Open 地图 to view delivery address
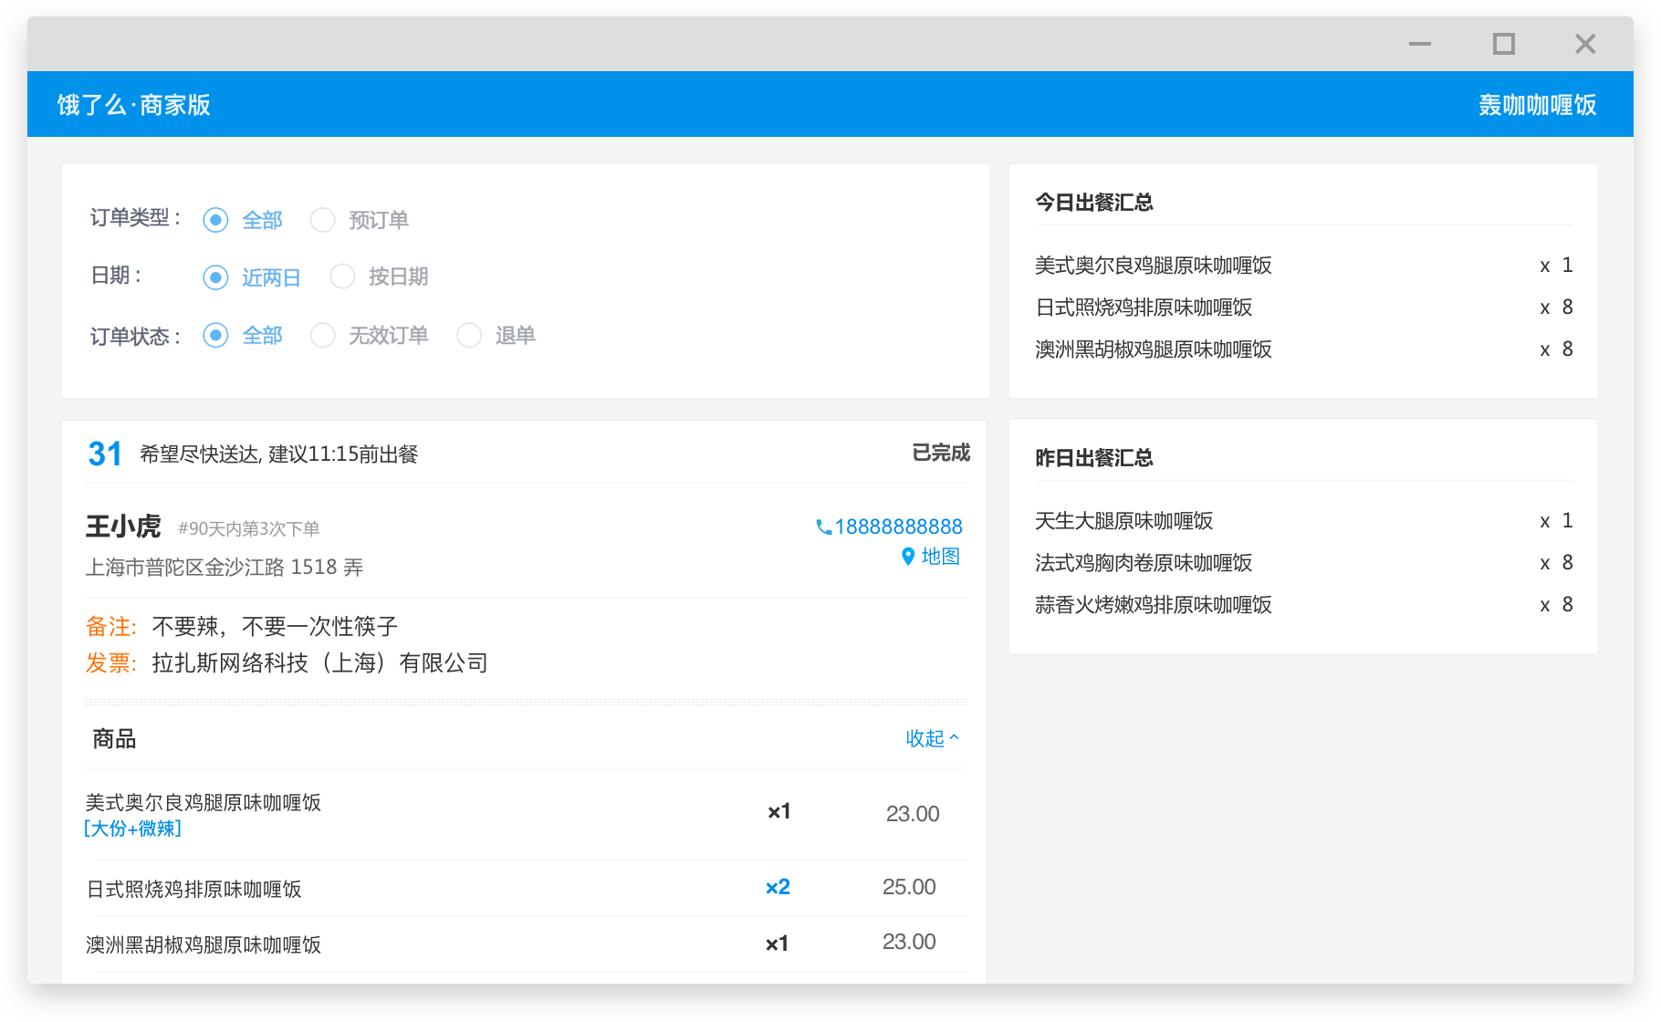Screen dimensions: 1661x1022 tap(940, 557)
